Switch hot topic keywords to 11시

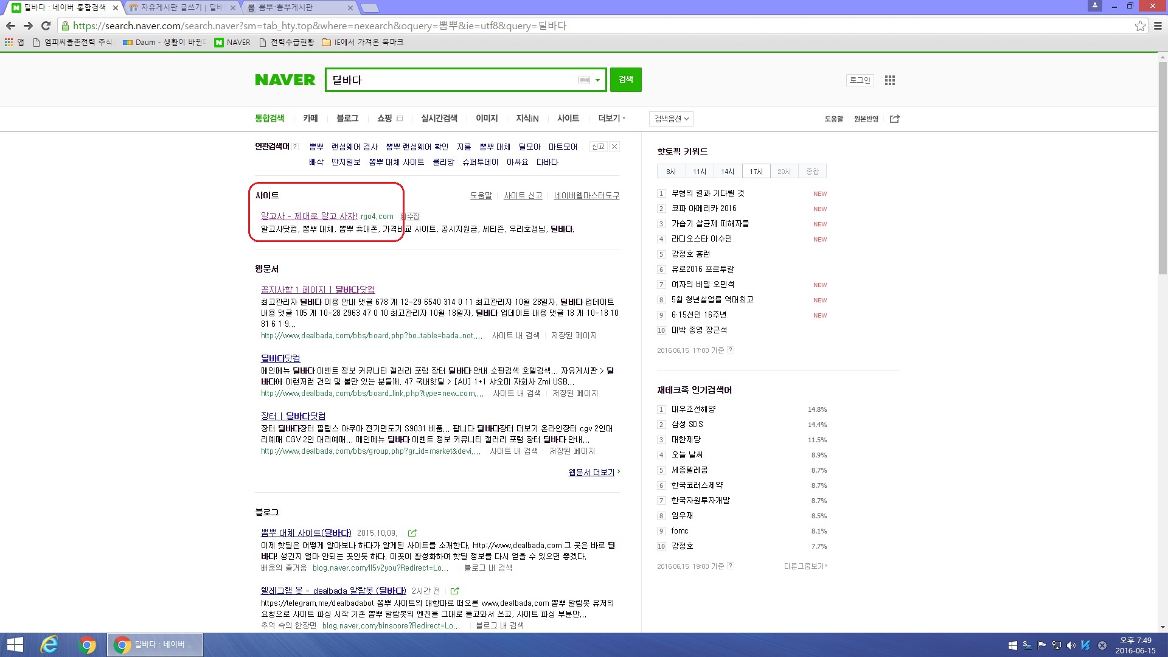(700, 172)
